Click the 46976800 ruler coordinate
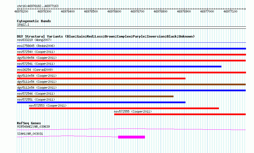Viewport: 254px width, 153px height. 160,11
